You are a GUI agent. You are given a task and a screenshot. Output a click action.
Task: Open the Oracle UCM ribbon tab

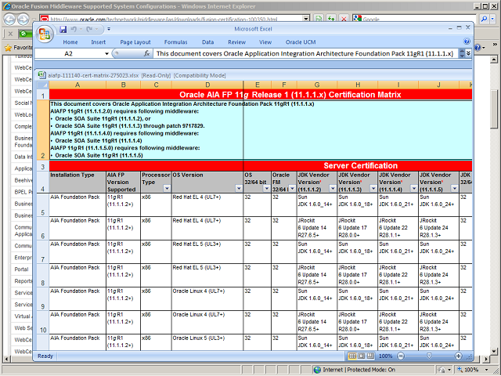point(300,42)
